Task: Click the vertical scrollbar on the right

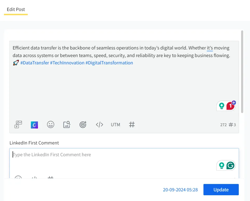Action: pyautogui.click(x=242, y=72)
